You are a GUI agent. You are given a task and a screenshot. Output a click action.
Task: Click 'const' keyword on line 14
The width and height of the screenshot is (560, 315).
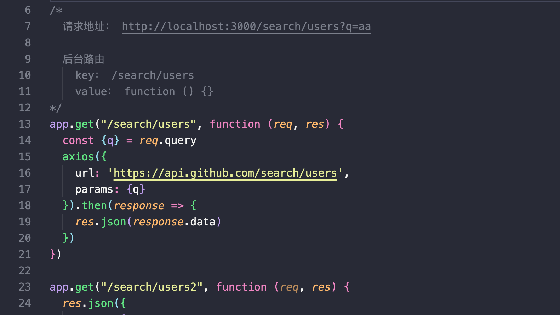pyautogui.click(x=78, y=141)
